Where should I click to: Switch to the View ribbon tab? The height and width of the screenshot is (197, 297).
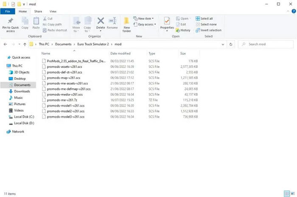[53, 11]
